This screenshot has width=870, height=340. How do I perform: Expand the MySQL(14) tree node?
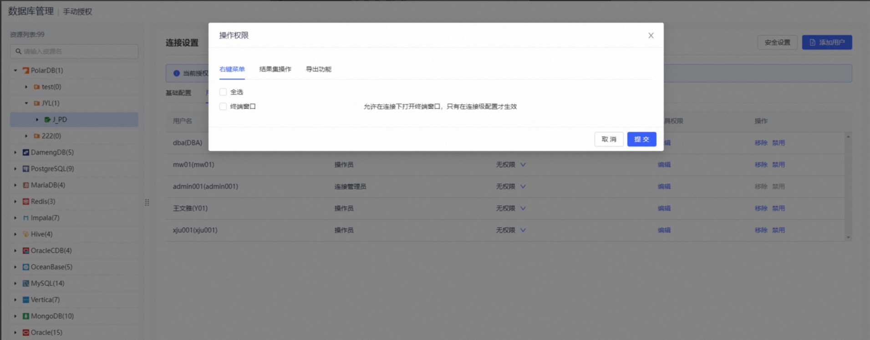[x=15, y=284]
